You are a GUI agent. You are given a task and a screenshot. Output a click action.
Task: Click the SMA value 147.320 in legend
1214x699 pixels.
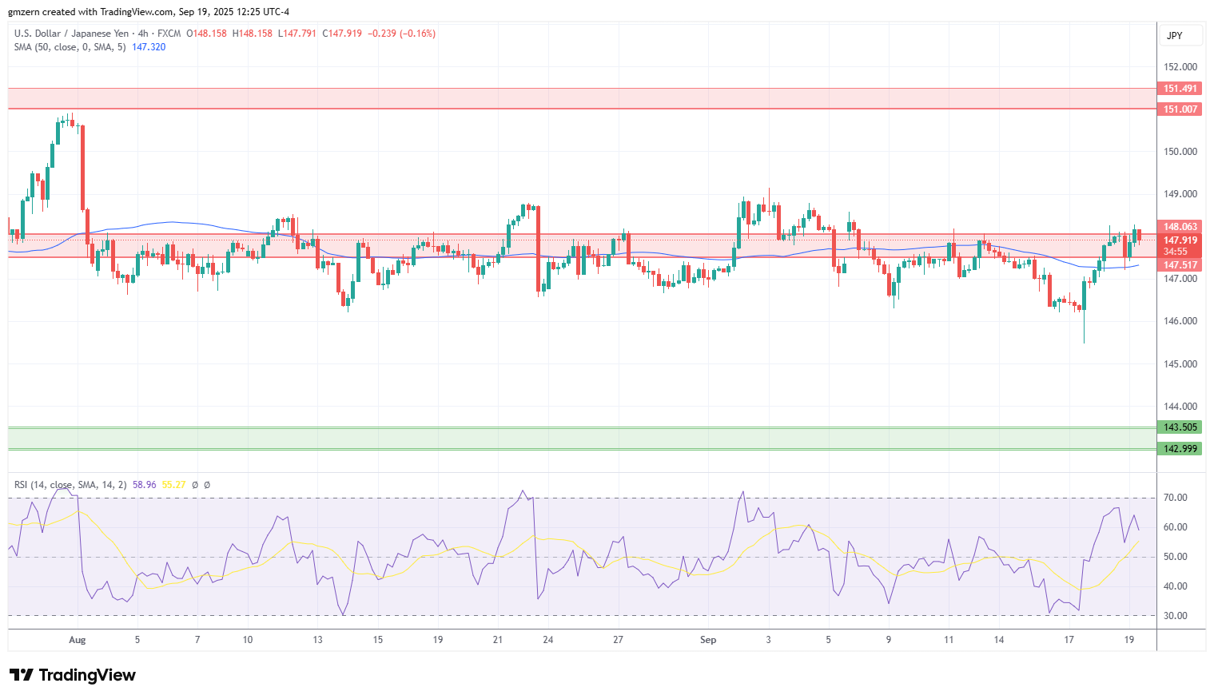(149, 47)
